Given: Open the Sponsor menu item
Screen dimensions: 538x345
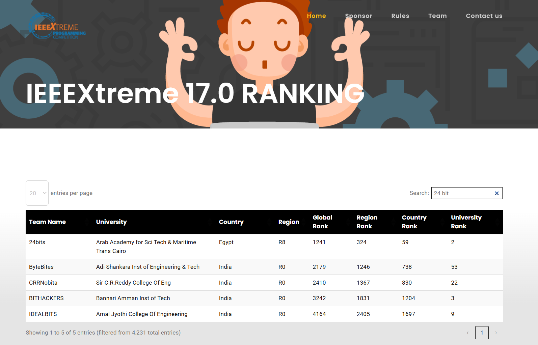Looking at the screenshot, I should [x=358, y=16].
